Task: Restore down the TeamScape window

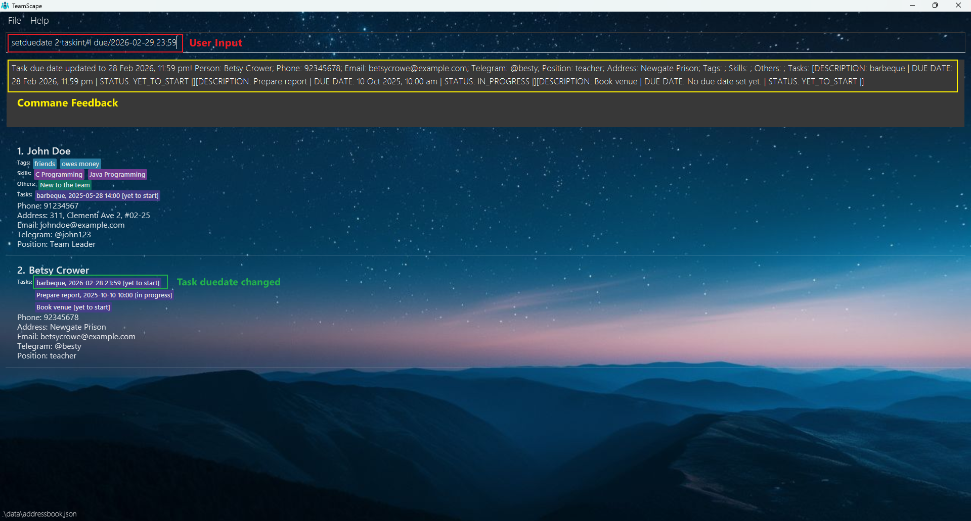Action: point(935,6)
